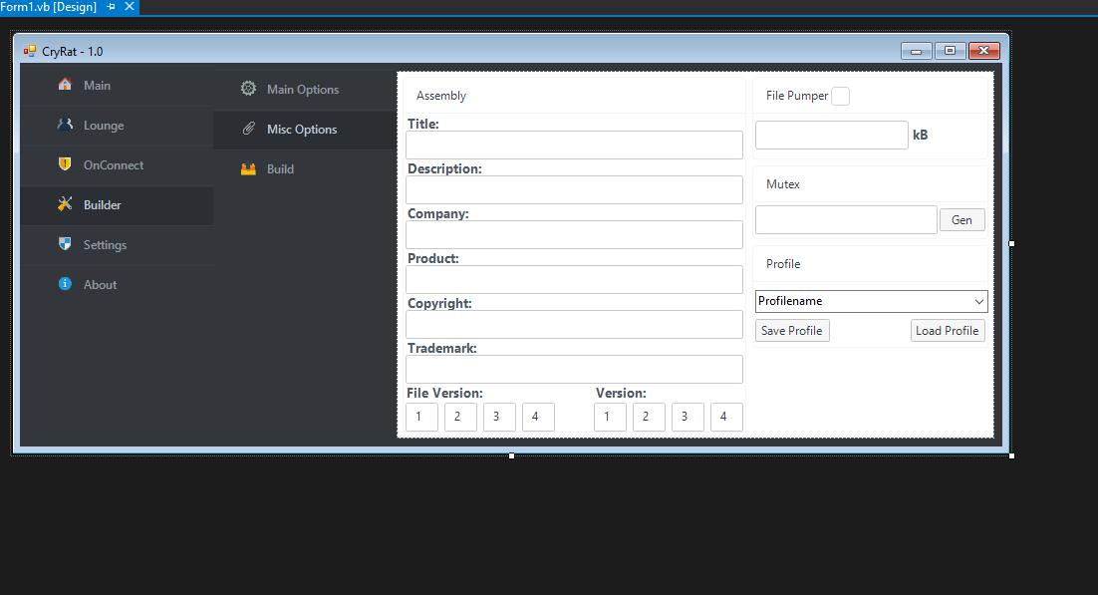This screenshot has height=595, width=1098.
Task: Open the Profilename dropdown
Action: tap(979, 301)
